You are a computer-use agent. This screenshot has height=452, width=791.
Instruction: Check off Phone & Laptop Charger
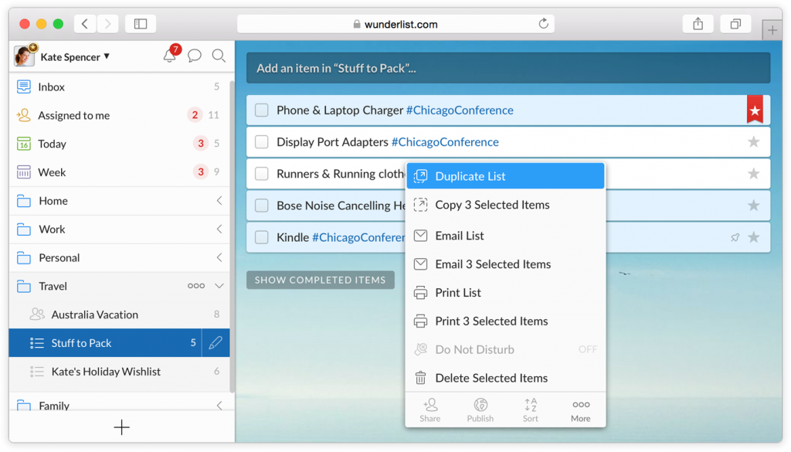pyautogui.click(x=261, y=110)
